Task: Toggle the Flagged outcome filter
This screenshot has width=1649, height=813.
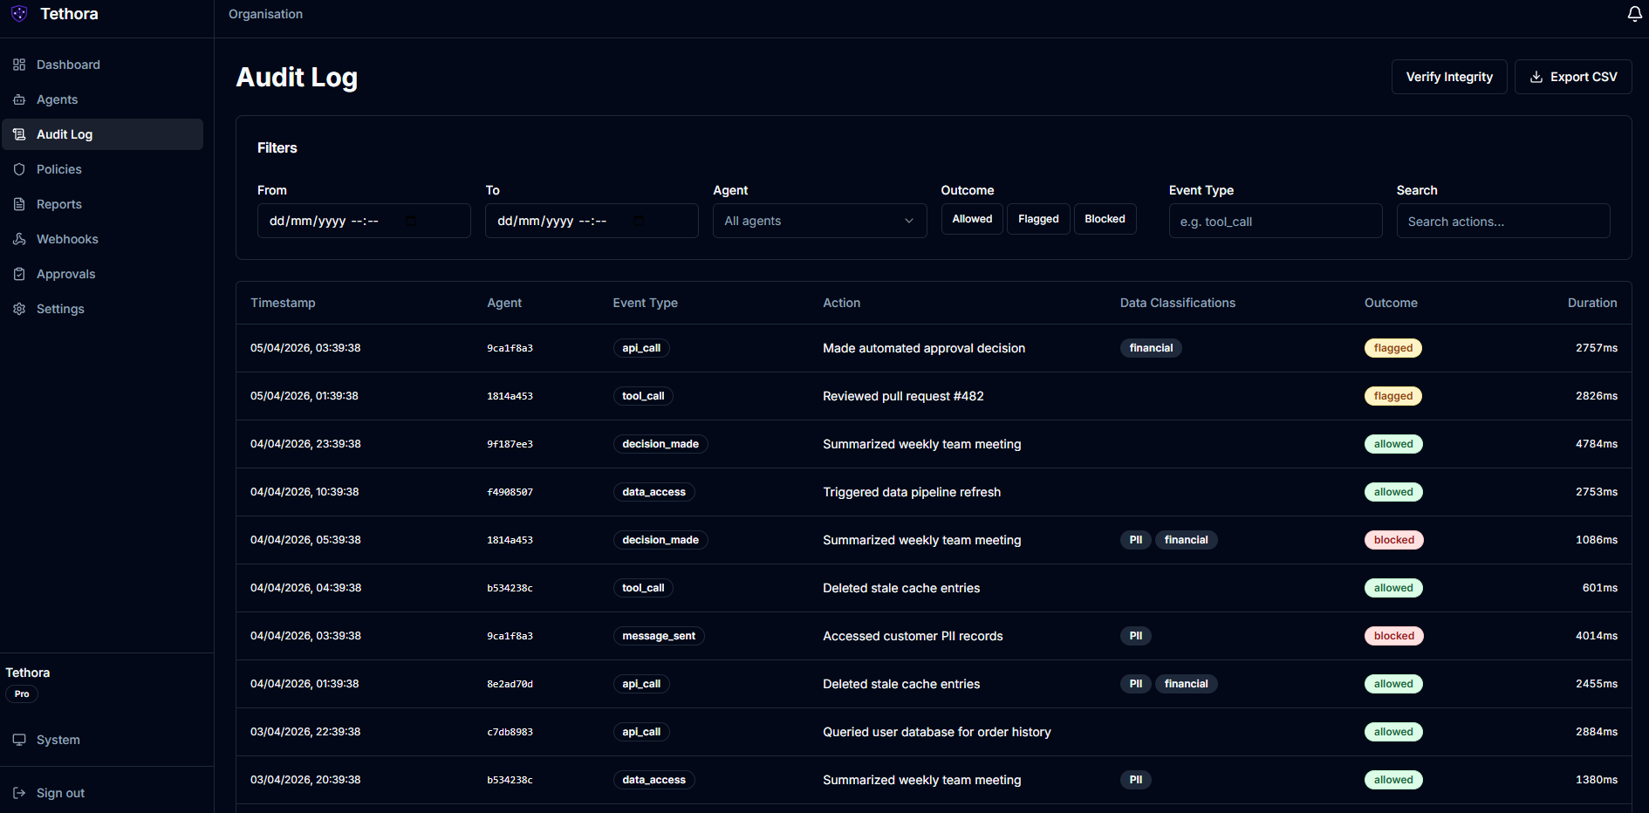Action: pyautogui.click(x=1037, y=219)
